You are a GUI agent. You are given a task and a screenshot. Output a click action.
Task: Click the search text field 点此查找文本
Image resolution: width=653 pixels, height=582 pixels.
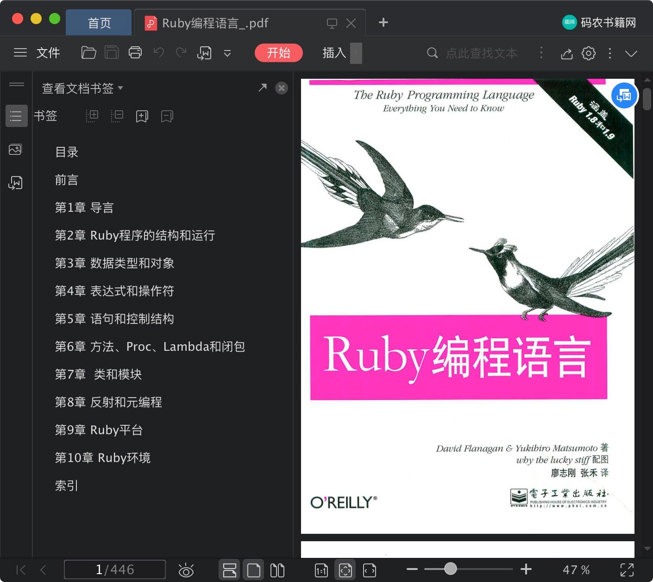pyautogui.click(x=482, y=53)
